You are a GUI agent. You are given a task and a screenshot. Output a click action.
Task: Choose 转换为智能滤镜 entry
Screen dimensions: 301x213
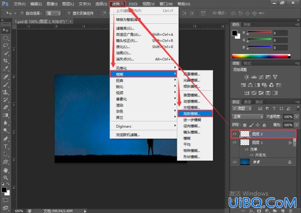(143, 19)
